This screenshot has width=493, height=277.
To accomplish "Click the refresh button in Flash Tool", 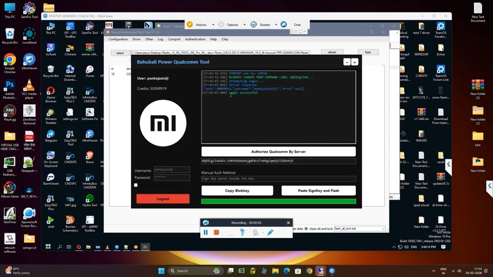I will click(x=332, y=52).
